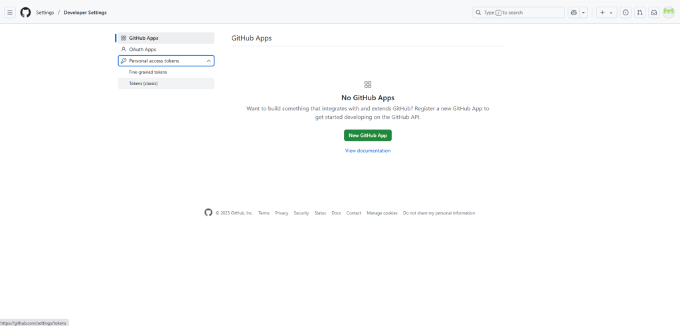Go to Settings breadcrumb link
The width and height of the screenshot is (680, 326).
[45, 13]
